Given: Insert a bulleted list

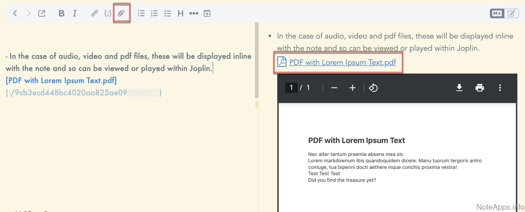Looking at the screenshot, I should tap(141, 13).
